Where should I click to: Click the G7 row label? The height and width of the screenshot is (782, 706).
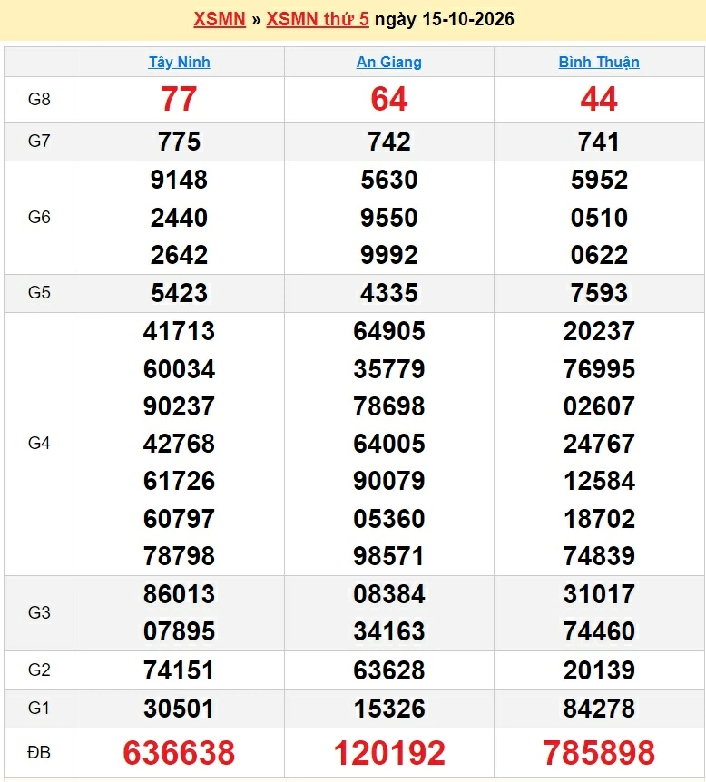pos(39,142)
